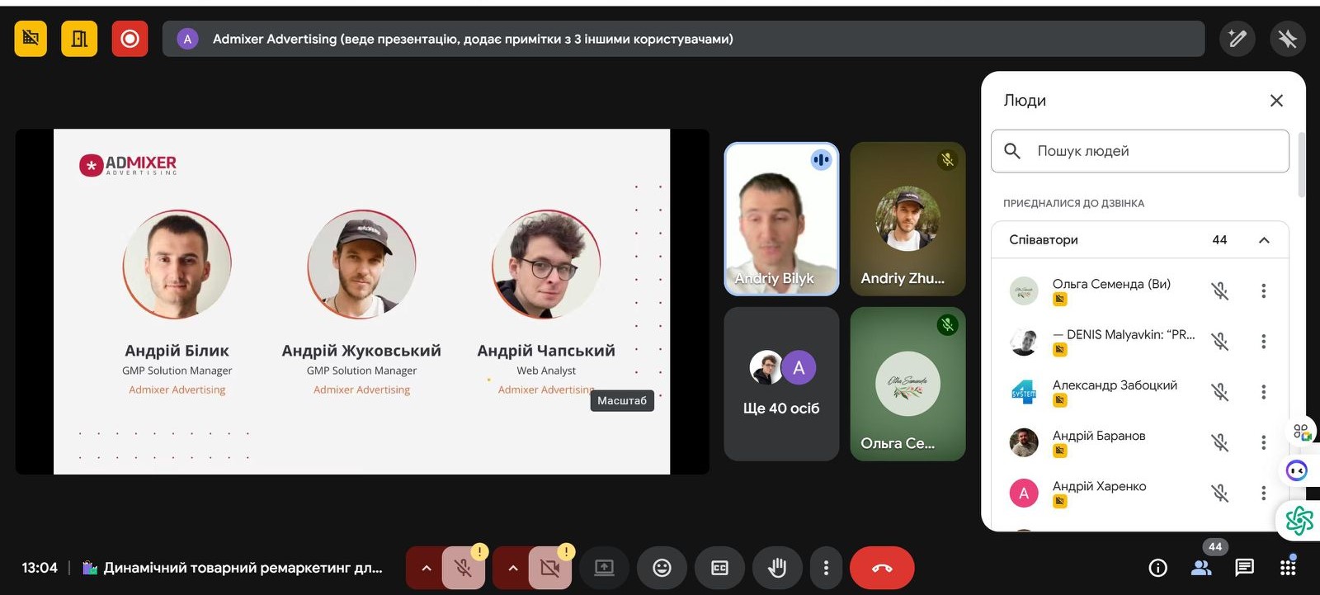The width and height of the screenshot is (1320, 595).
Task: Click the red record button
Action: [x=130, y=39]
